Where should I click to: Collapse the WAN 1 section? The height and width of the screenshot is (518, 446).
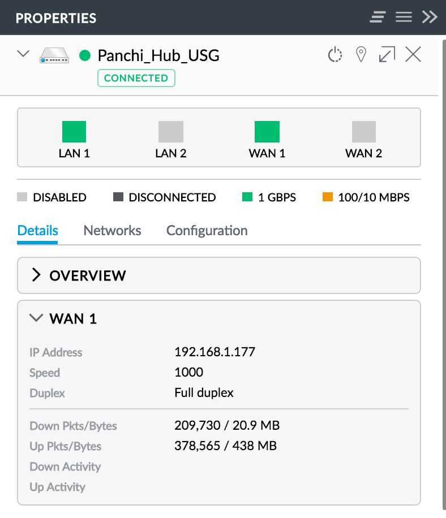(x=37, y=318)
